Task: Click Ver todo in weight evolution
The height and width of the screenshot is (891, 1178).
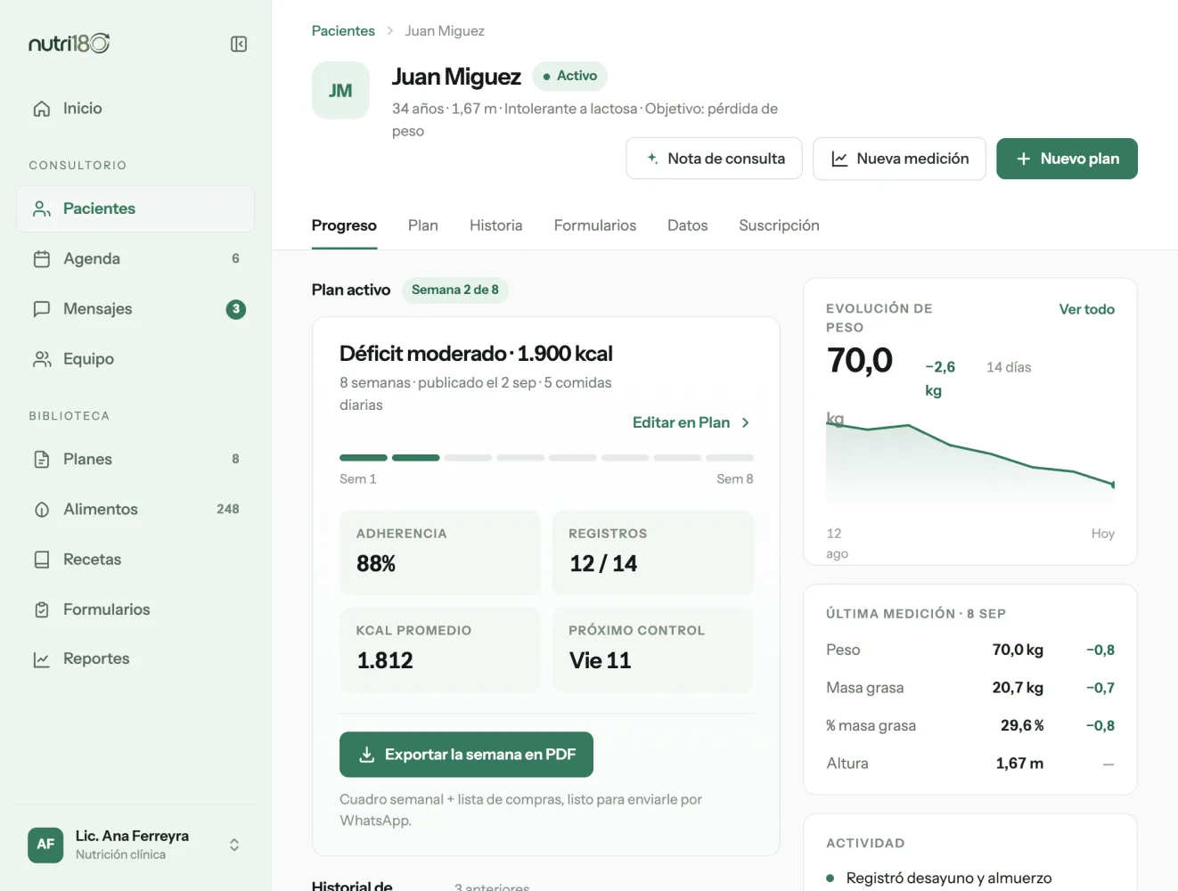Action: coord(1086,309)
